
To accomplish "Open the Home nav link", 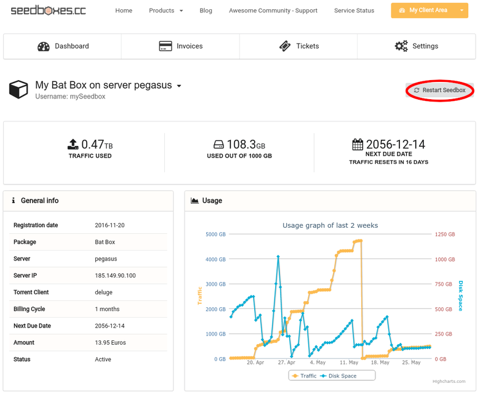I will pos(124,10).
